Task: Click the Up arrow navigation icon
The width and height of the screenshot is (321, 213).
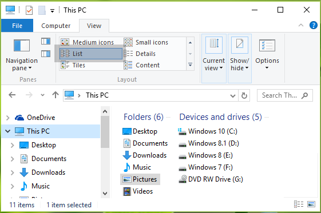Action: point(56,95)
